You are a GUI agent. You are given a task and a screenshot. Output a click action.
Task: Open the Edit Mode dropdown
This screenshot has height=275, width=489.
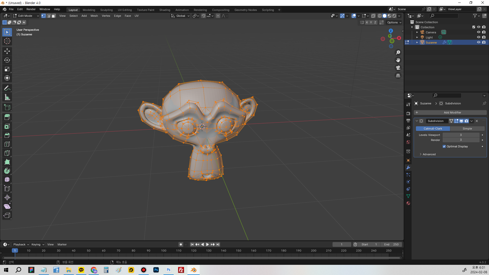[x=26, y=16]
